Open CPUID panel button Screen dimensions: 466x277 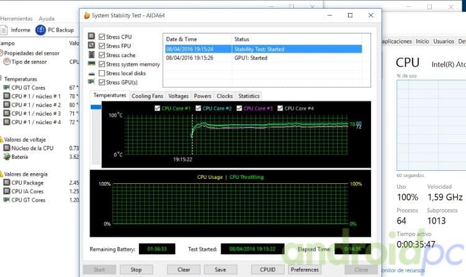(268, 270)
